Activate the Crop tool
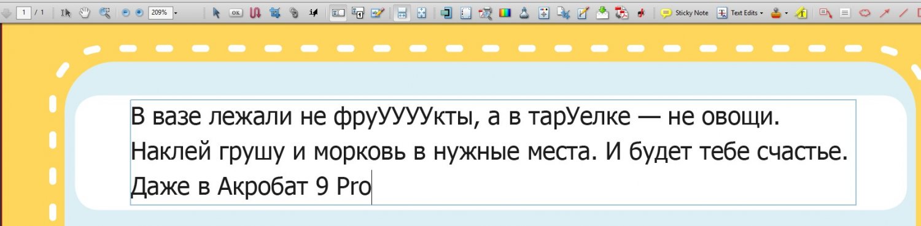 click(x=274, y=12)
